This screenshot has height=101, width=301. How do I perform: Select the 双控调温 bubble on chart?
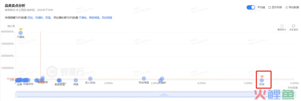[x=144, y=79]
